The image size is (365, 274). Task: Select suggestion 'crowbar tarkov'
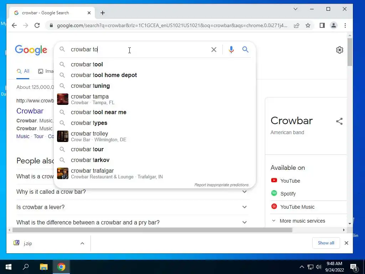(155, 160)
